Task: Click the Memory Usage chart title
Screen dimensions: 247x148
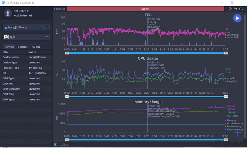Action: coord(148,102)
